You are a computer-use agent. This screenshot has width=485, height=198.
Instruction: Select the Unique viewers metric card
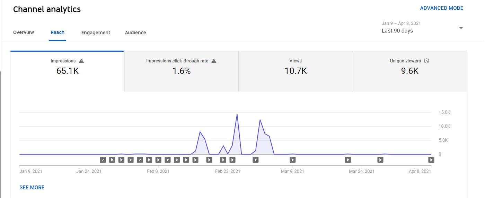point(409,71)
